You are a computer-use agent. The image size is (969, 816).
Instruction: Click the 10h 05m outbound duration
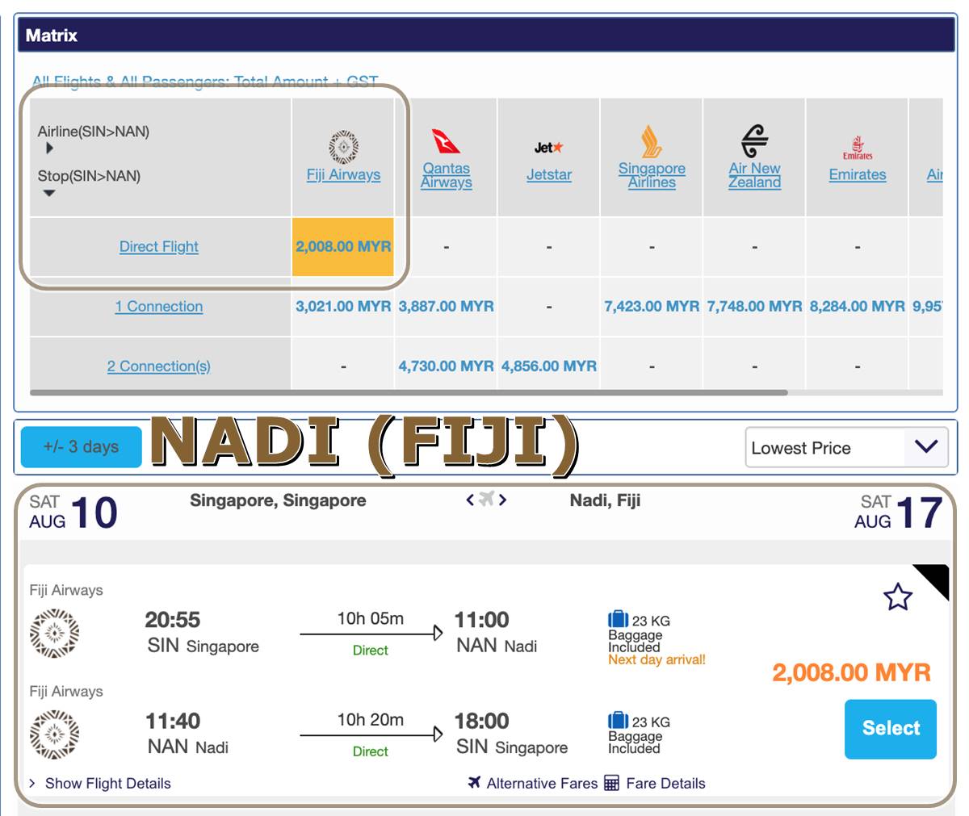point(371,618)
